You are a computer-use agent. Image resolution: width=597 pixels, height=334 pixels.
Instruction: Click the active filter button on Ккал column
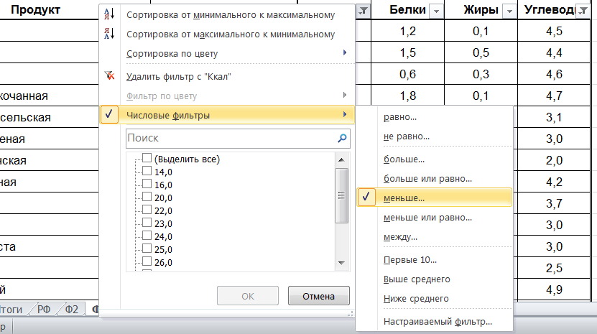pos(364,10)
